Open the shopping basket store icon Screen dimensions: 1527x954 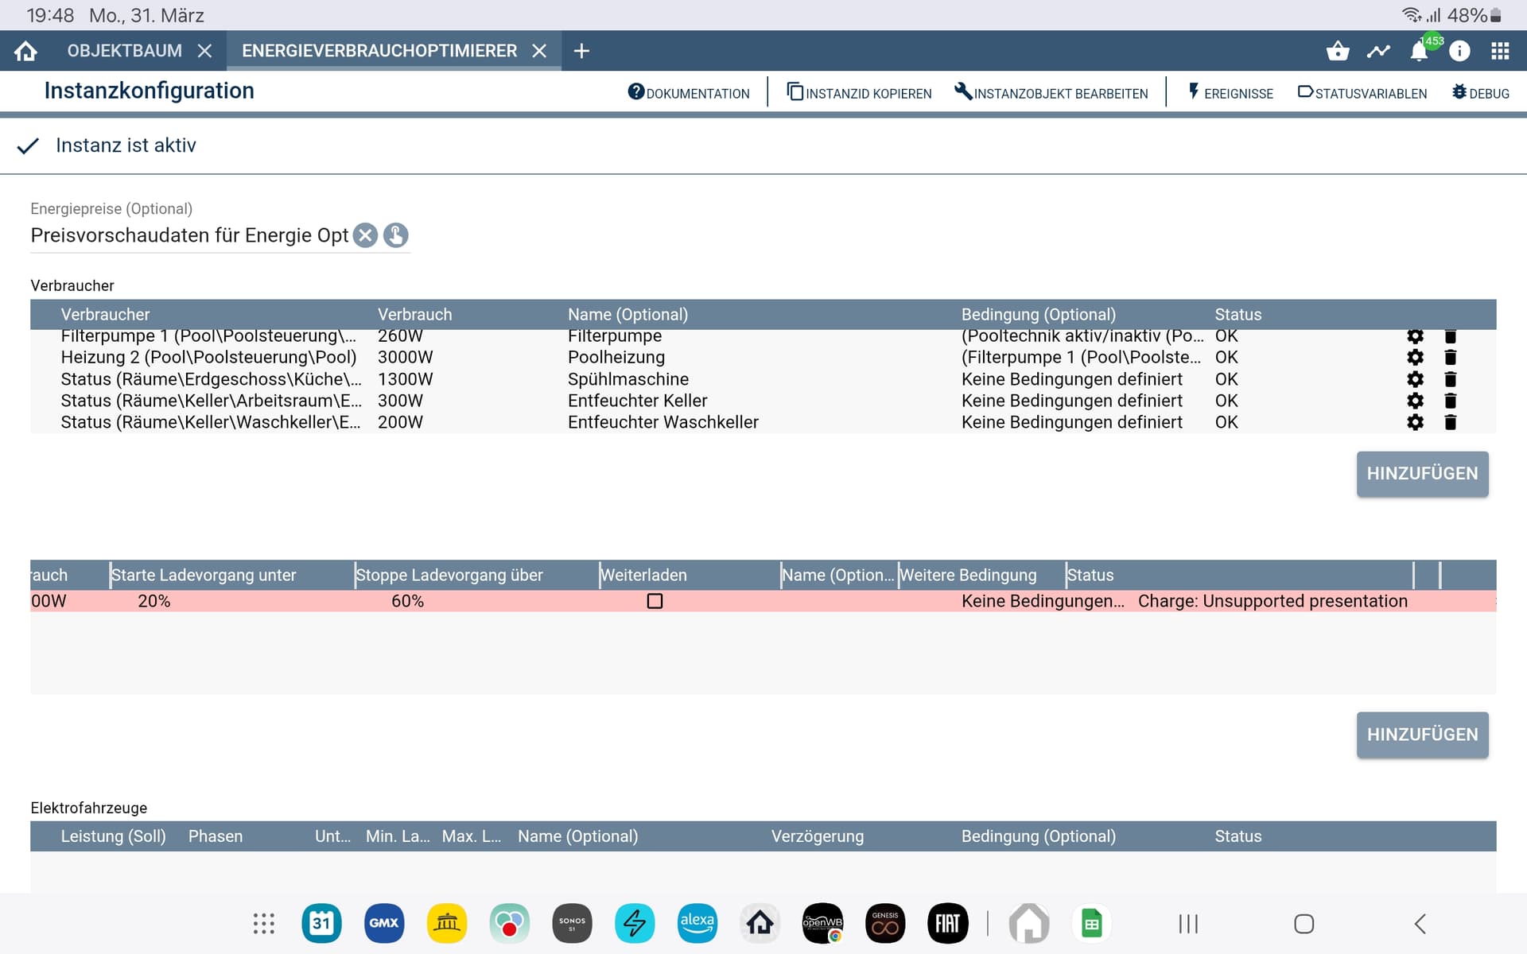pos(1338,51)
